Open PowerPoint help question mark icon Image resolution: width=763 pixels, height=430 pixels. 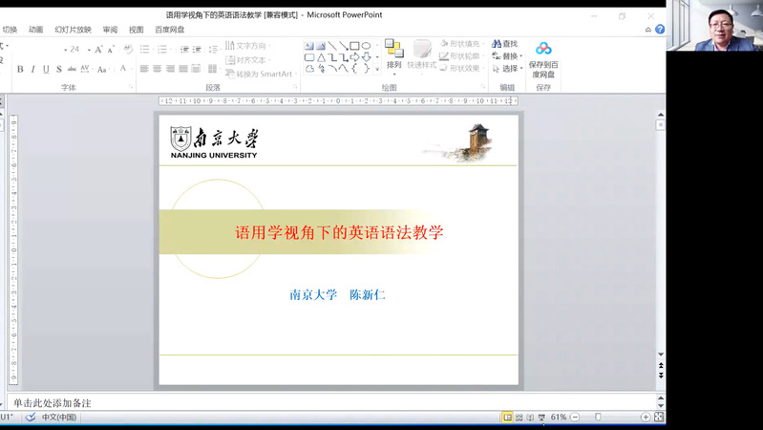[660, 30]
